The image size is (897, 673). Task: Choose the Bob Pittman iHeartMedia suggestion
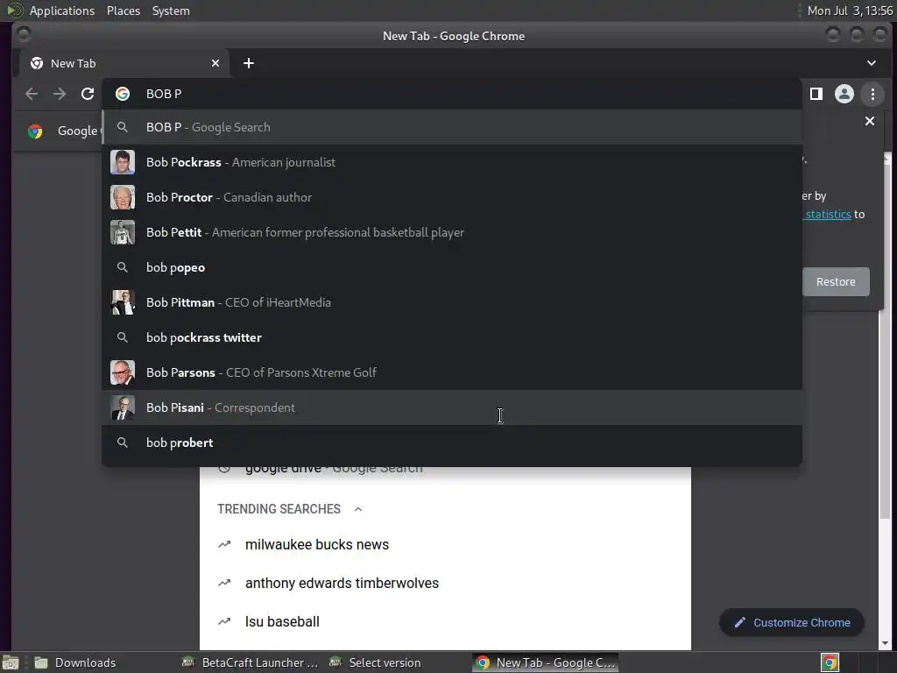coord(452,302)
